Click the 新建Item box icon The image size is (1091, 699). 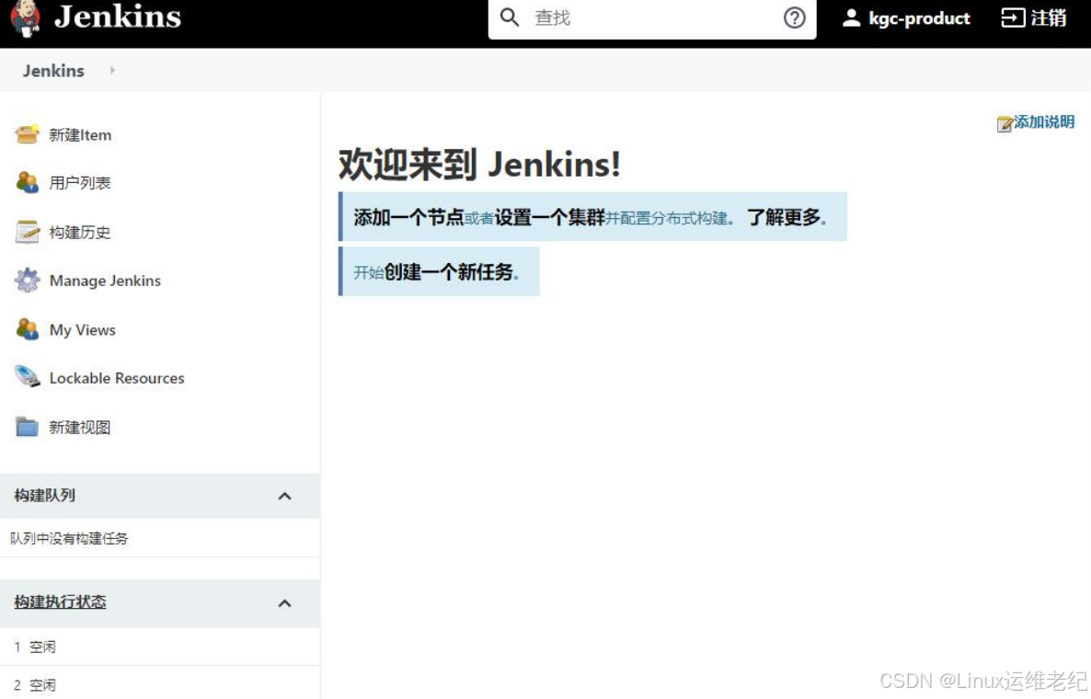[27, 133]
